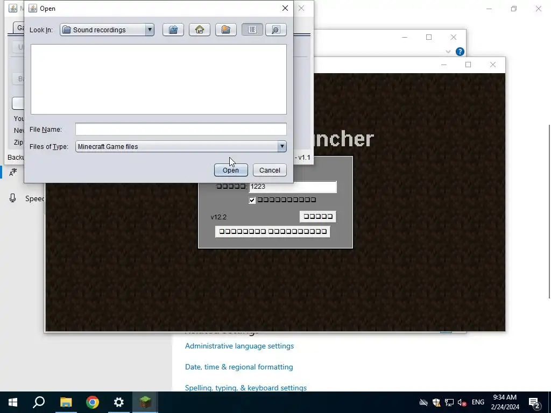Click the small launcher button beside v12.2

pos(317,216)
